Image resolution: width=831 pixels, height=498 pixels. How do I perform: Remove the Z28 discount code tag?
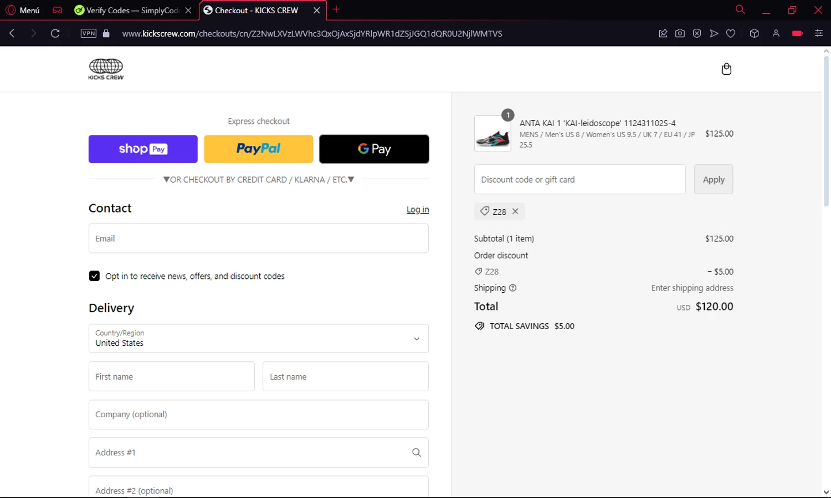515,211
